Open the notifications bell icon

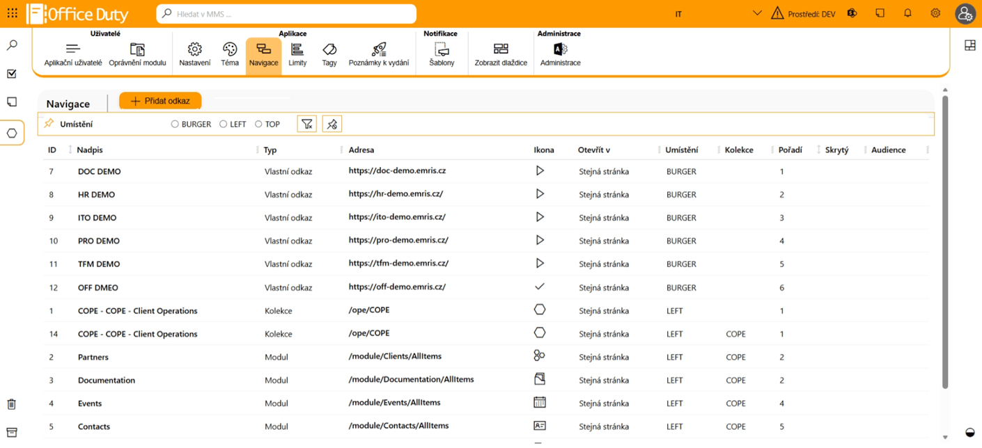point(907,13)
